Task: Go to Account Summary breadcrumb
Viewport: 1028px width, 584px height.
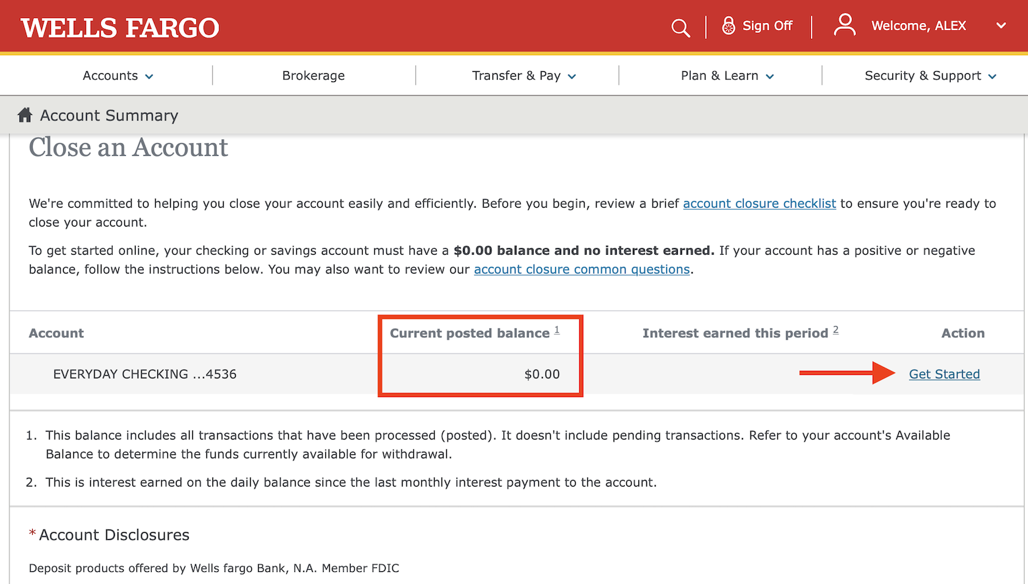Action: click(109, 116)
